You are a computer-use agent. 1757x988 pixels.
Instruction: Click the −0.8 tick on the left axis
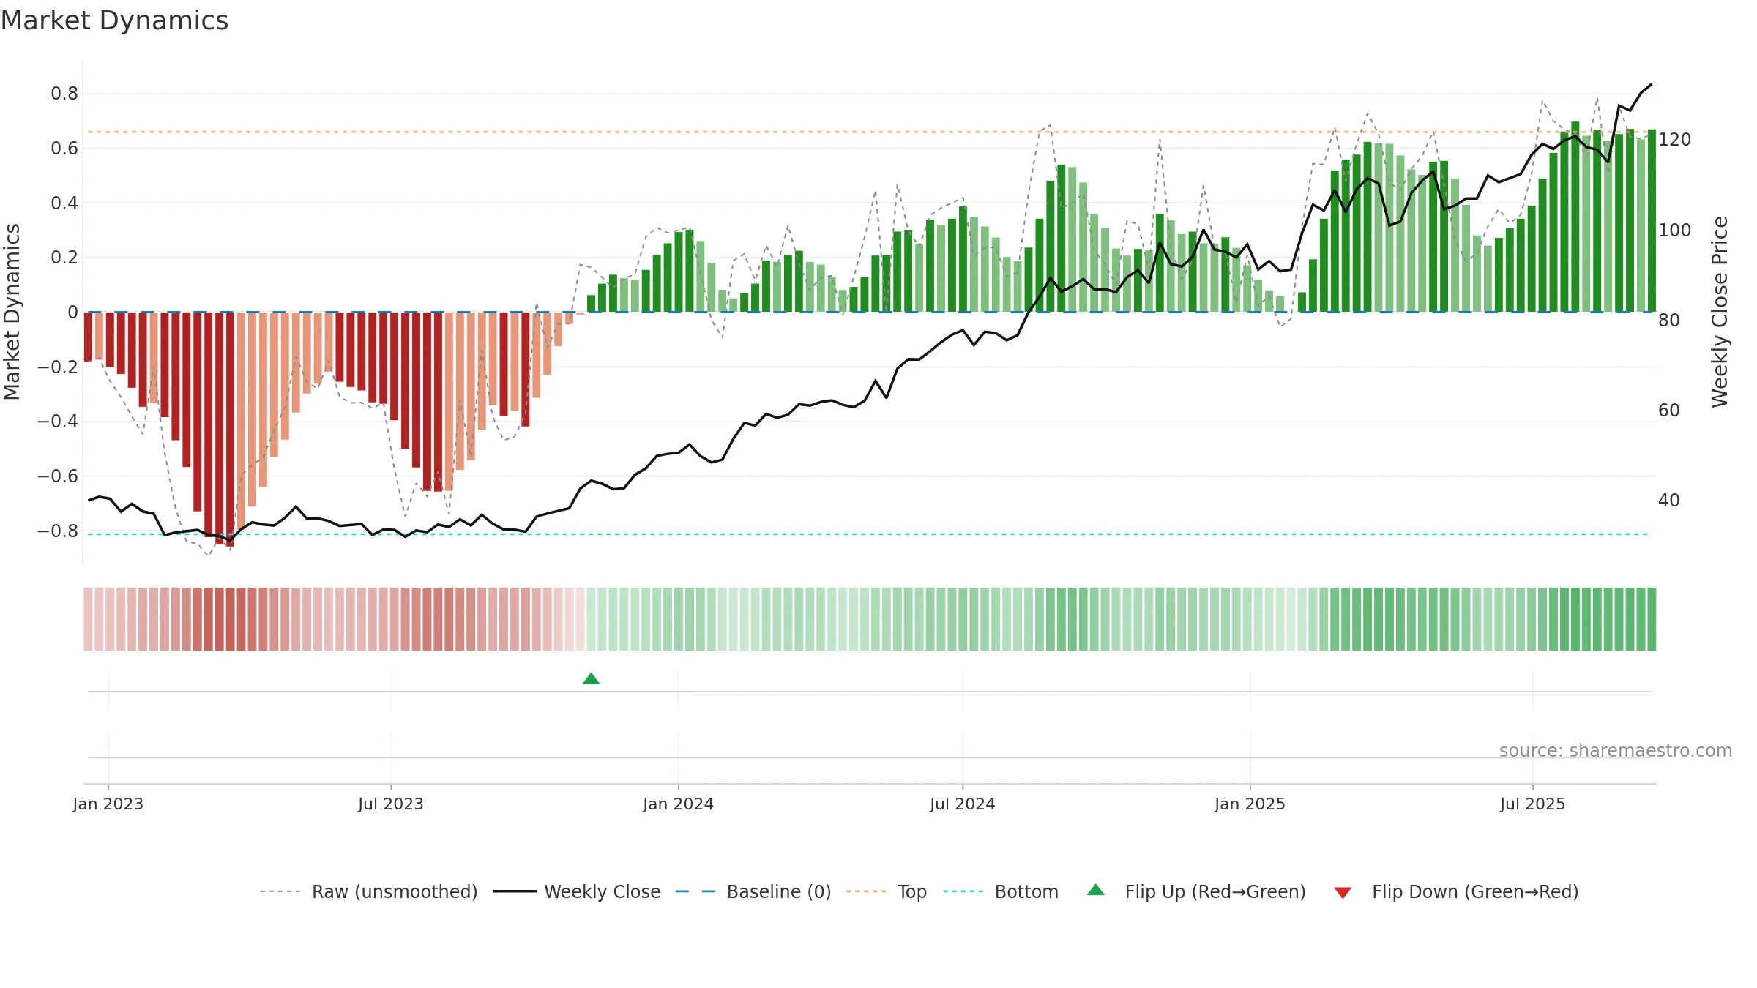[57, 531]
